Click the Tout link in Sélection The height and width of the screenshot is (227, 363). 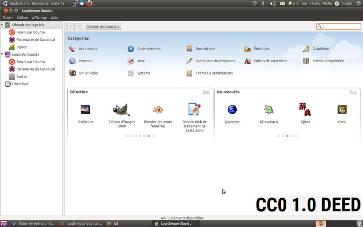tap(206, 92)
